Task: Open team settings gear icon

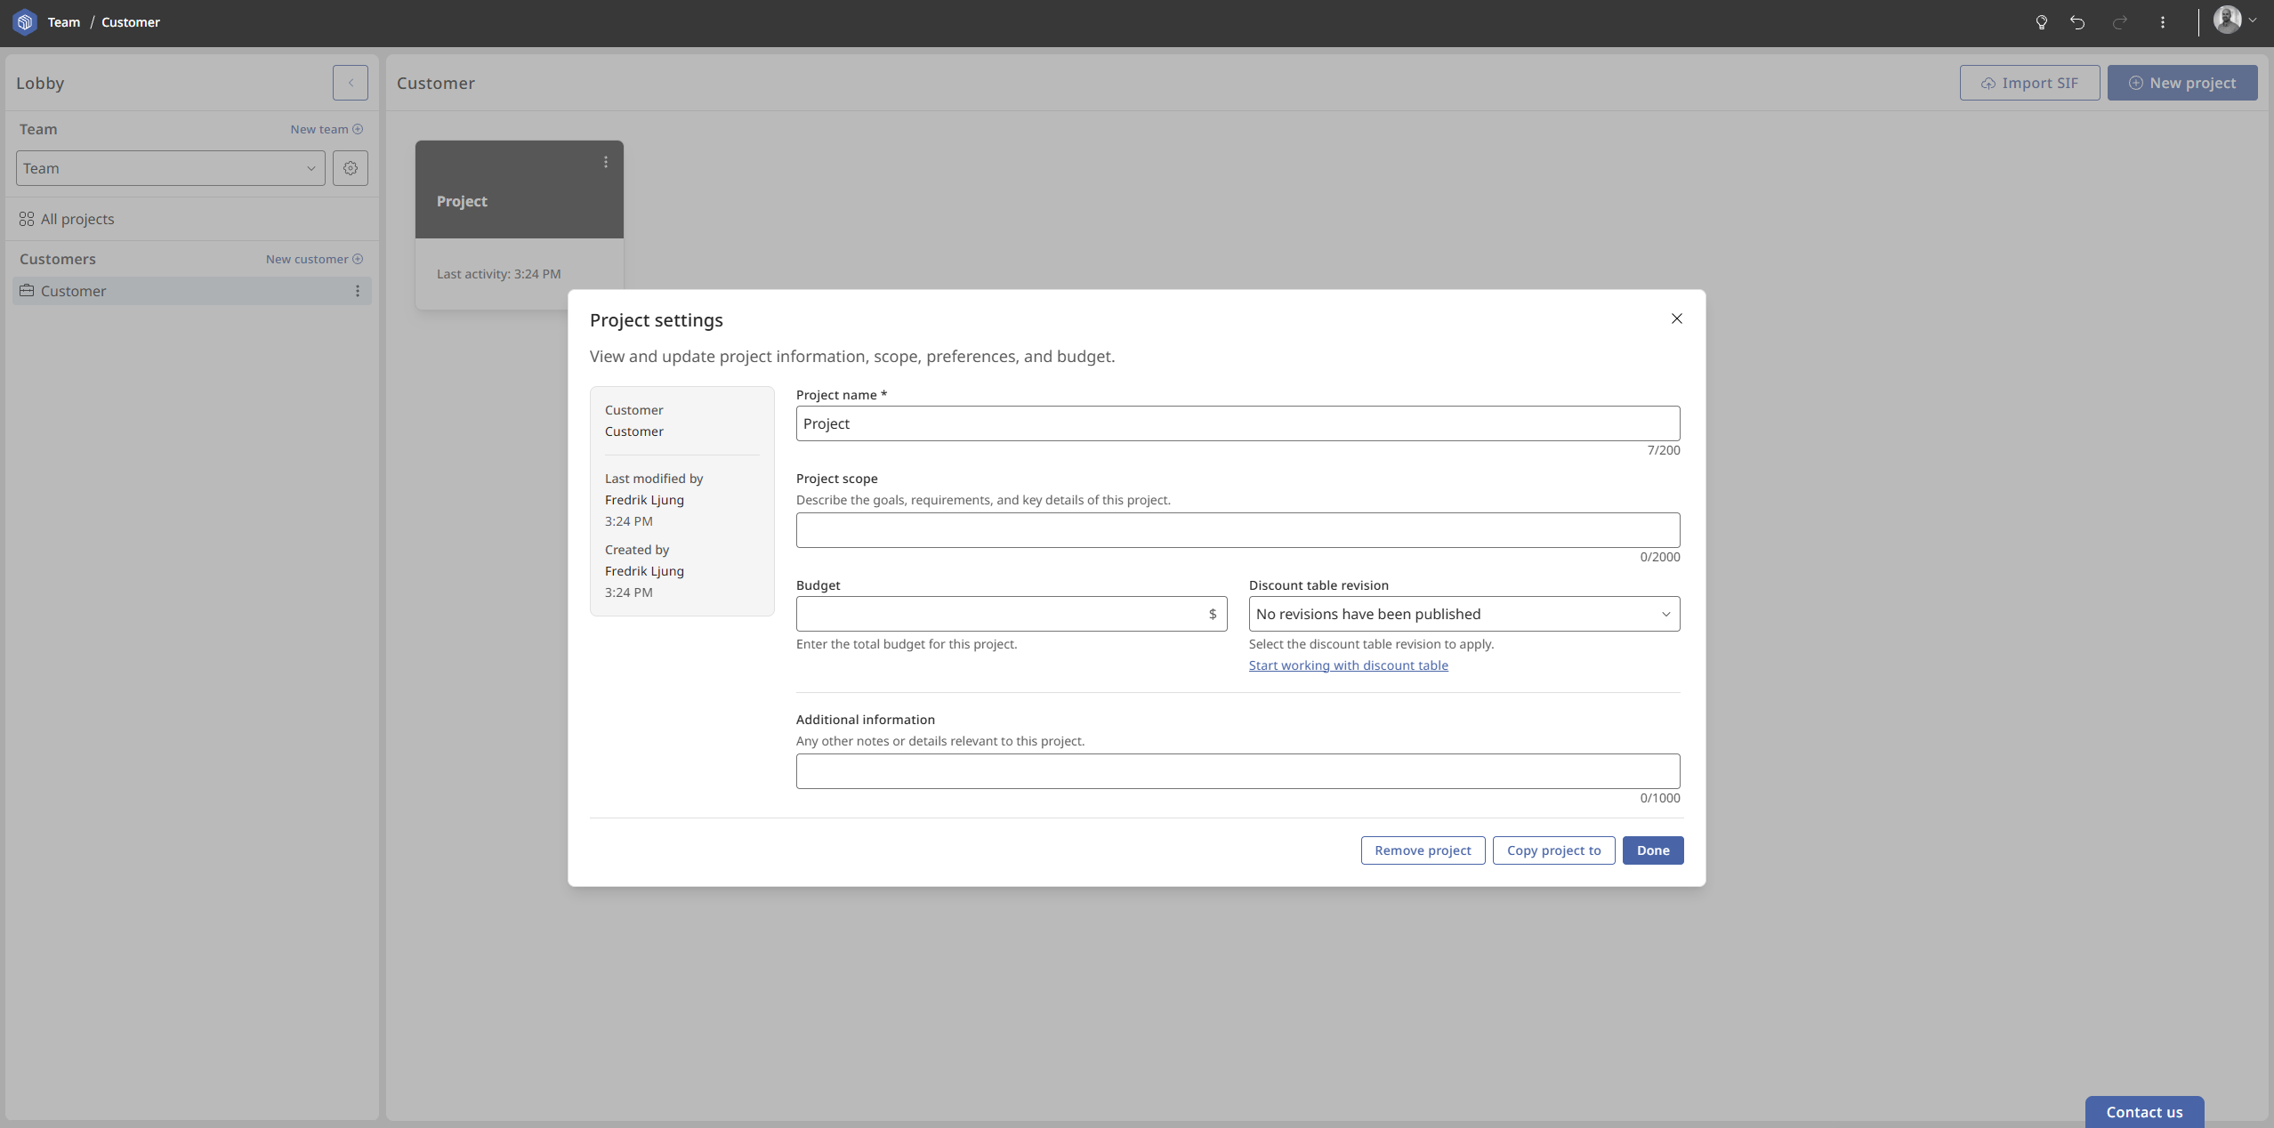Action: click(x=351, y=168)
